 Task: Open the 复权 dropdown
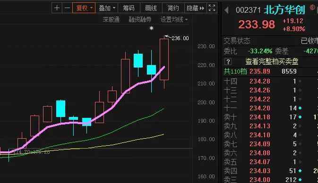click(84, 8)
